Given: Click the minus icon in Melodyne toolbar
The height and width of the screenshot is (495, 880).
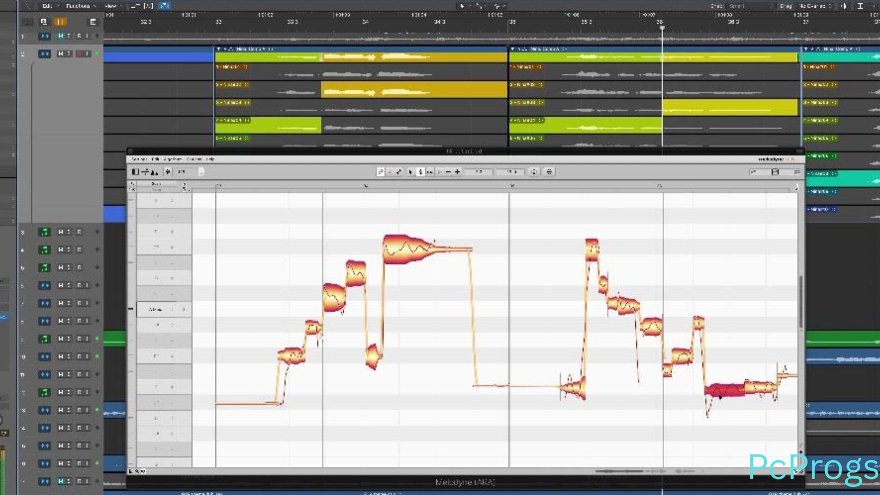Looking at the screenshot, I should click(x=448, y=172).
